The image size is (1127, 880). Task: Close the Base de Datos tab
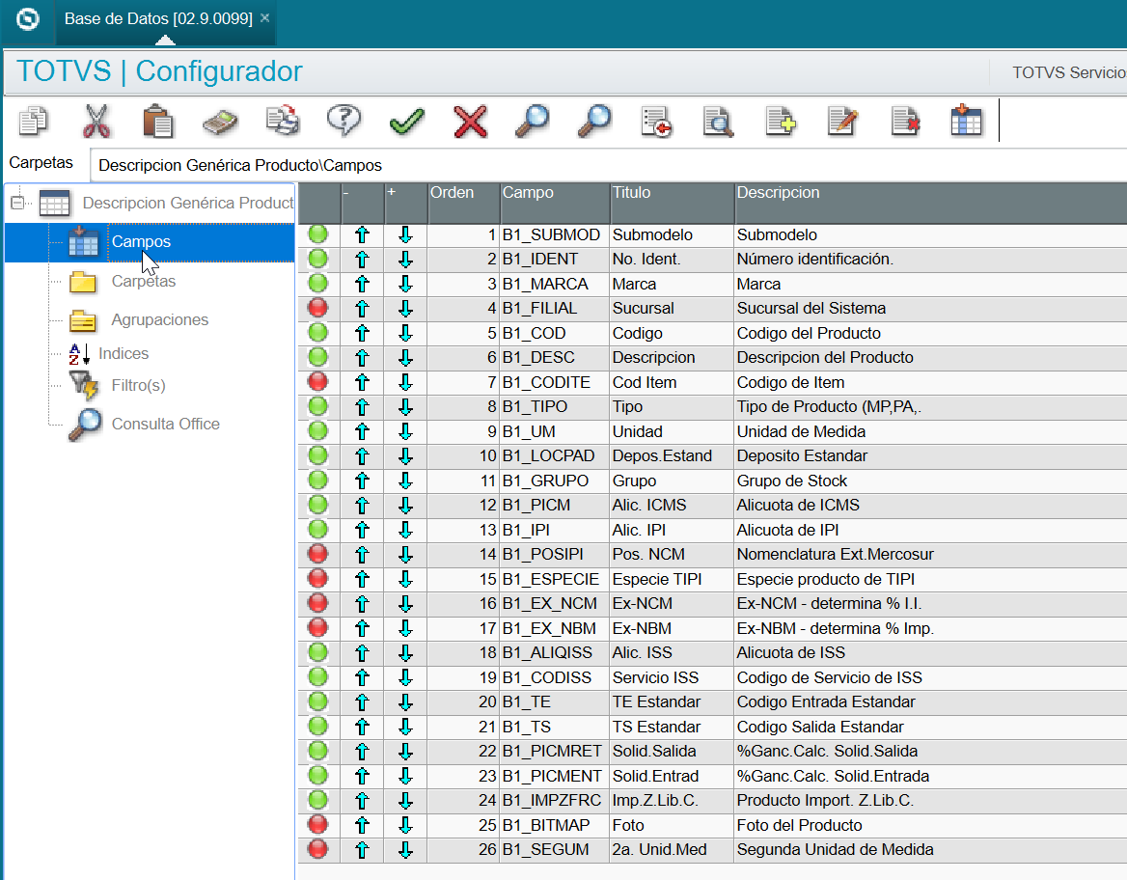coord(265,18)
